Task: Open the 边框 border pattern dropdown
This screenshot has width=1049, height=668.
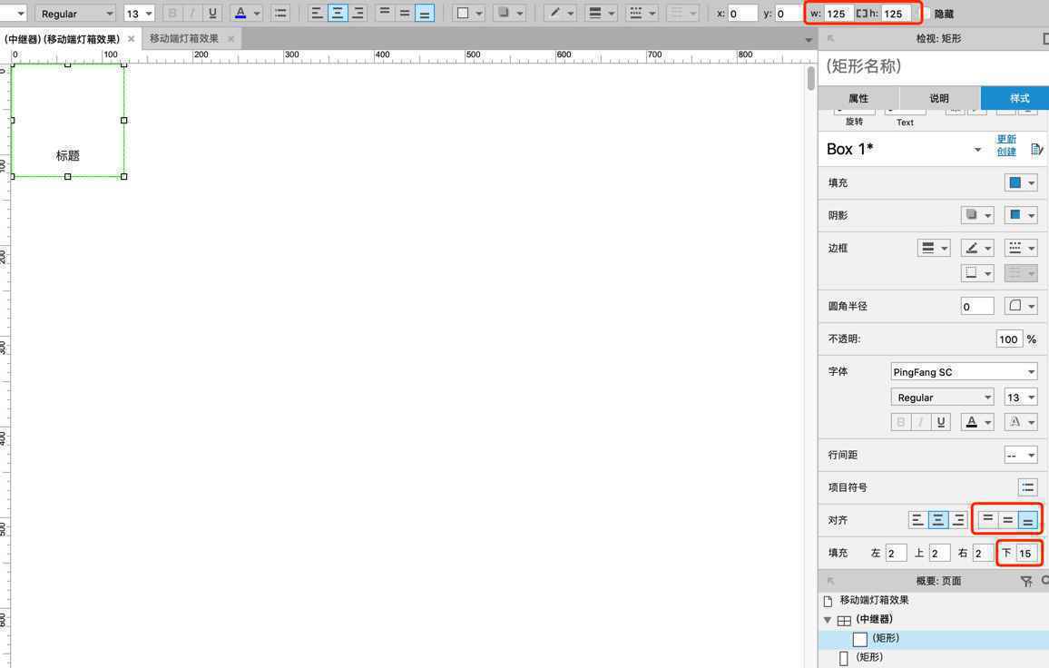Action: (1021, 249)
